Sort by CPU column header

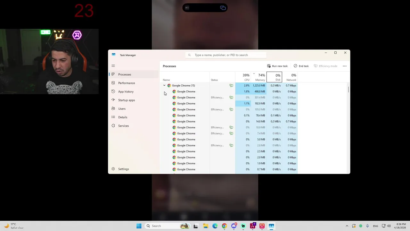(x=243, y=77)
